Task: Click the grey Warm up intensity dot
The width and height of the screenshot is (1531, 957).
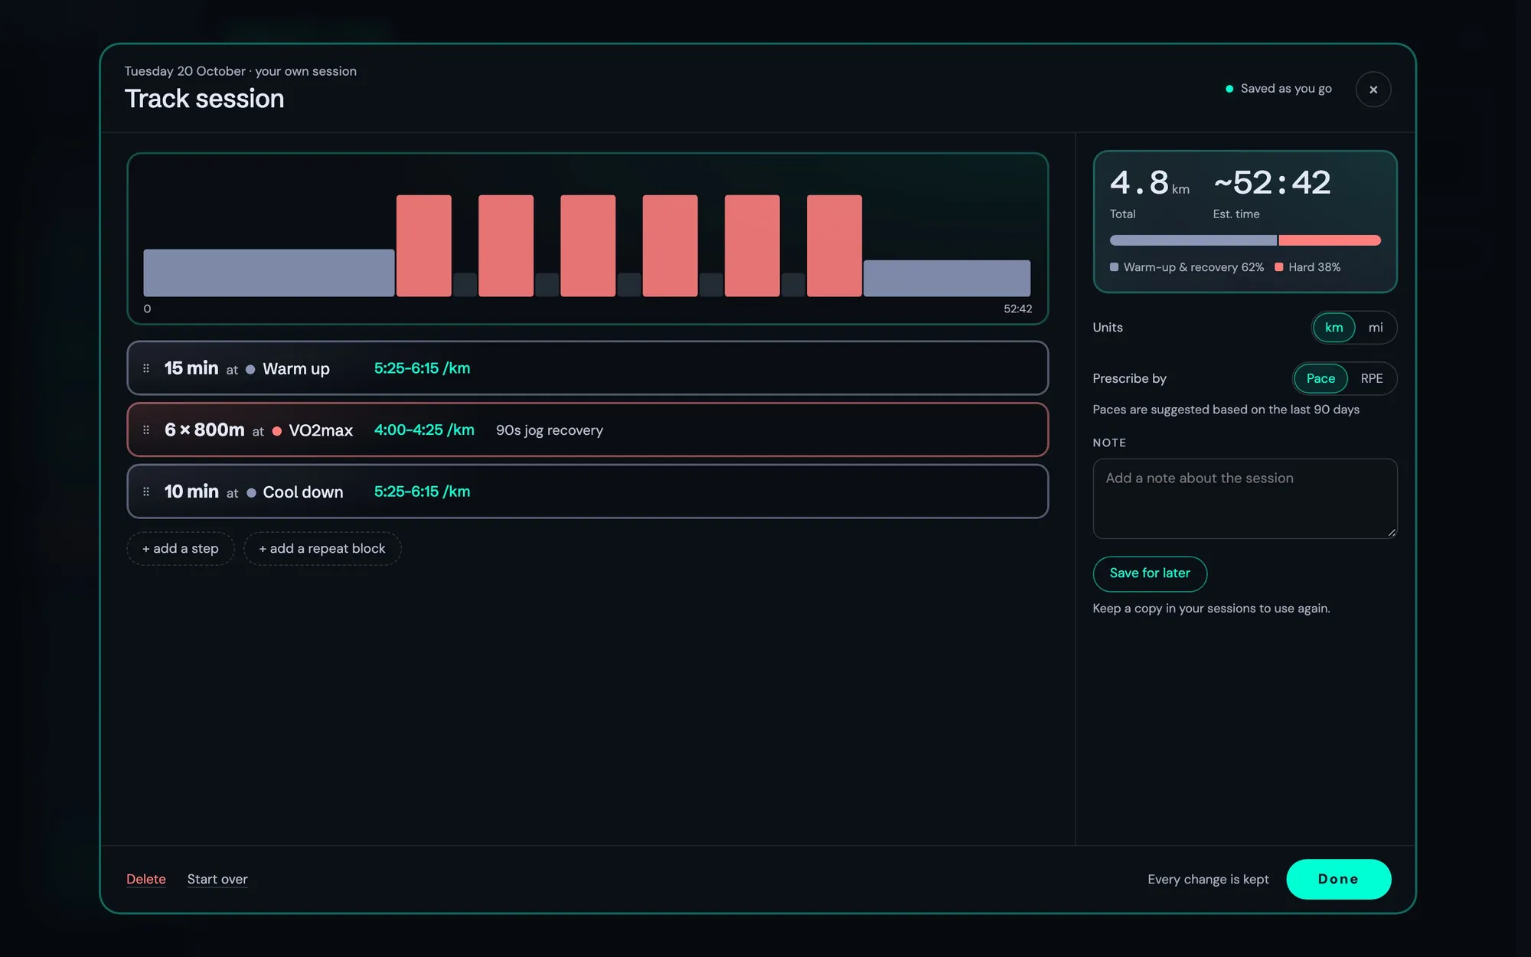Action: pyautogui.click(x=250, y=370)
